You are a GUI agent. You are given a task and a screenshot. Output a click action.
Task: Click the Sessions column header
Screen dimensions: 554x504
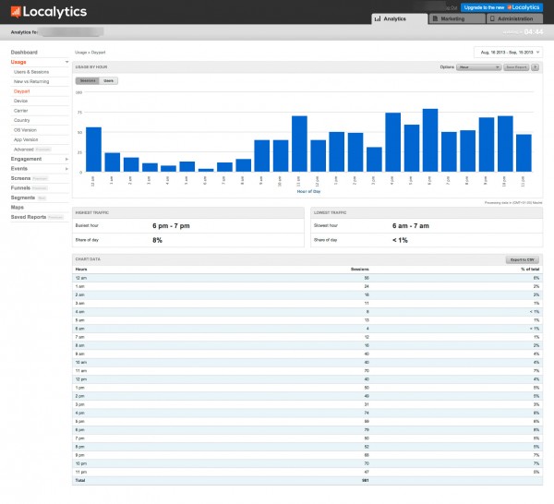tap(360, 270)
